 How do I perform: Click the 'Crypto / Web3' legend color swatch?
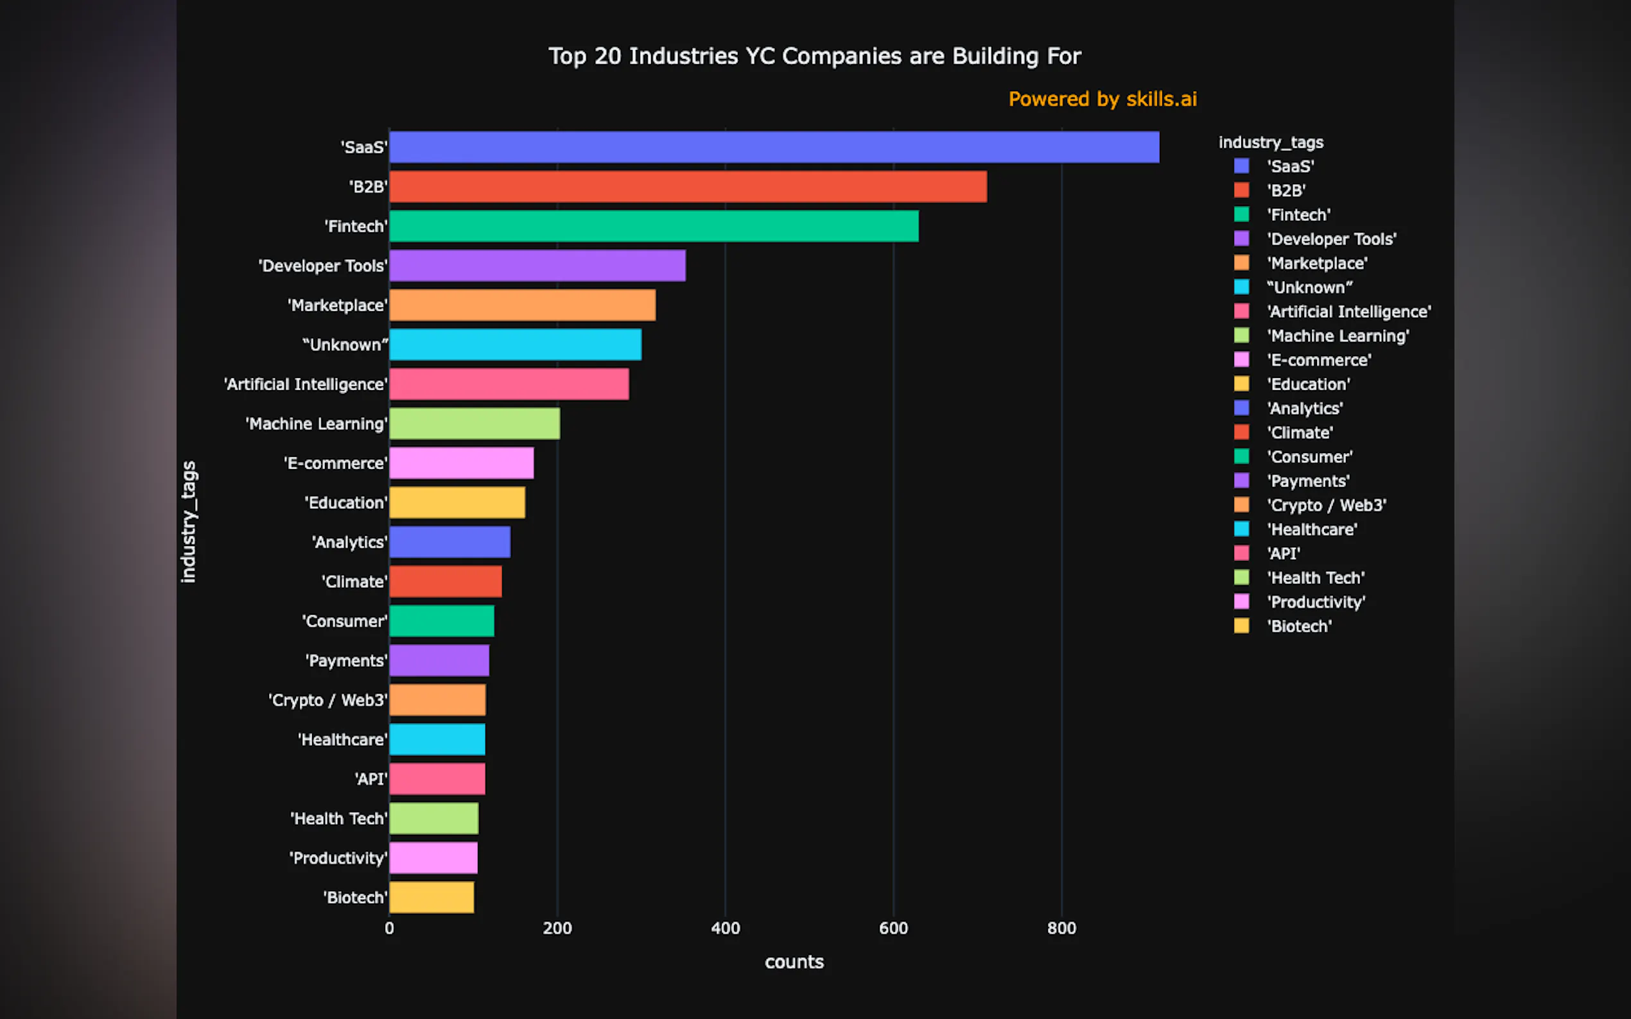pos(1243,505)
